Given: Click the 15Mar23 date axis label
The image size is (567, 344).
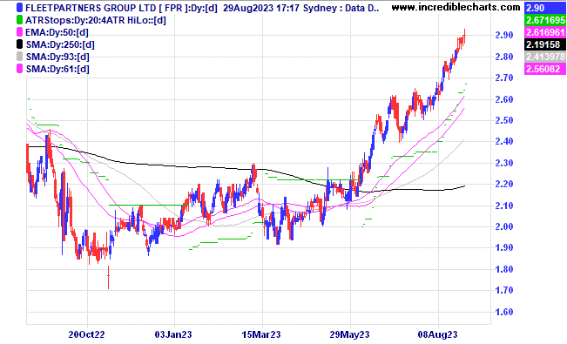Looking at the screenshot, I should coord(261,334).
